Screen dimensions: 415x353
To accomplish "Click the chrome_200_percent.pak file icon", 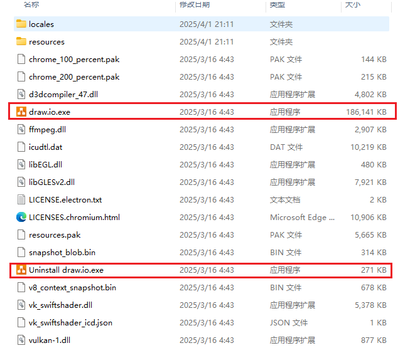I will tap(21, 76).
